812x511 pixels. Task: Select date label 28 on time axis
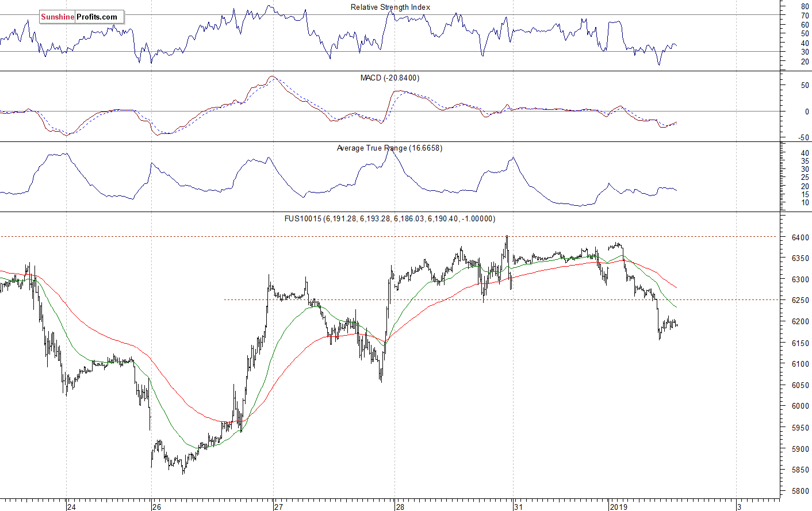400,507
